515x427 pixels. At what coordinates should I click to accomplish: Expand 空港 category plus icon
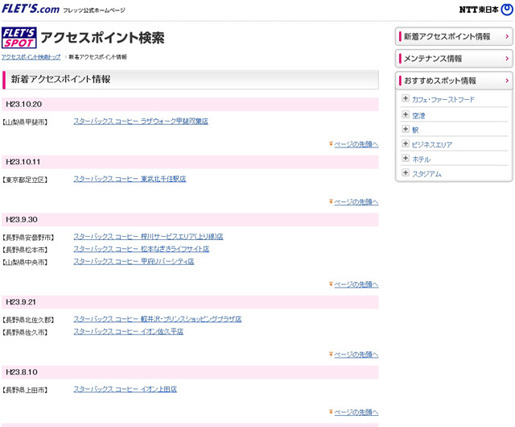point(406,114)
